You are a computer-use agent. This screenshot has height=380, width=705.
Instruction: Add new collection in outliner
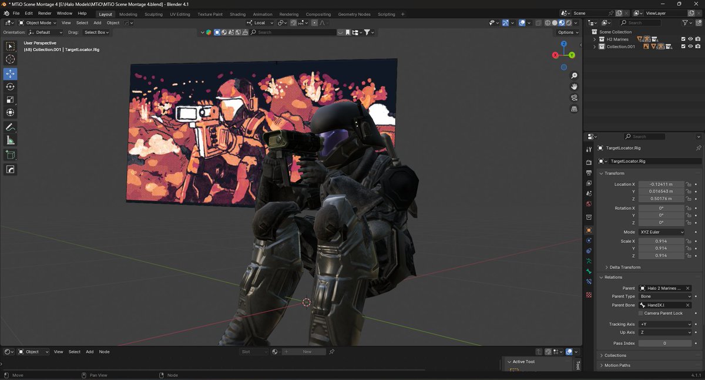[698, 22]
